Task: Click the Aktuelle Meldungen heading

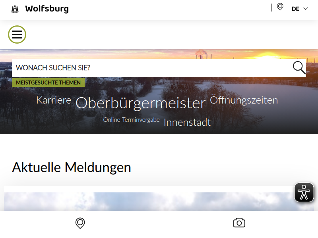Action: 72,167
